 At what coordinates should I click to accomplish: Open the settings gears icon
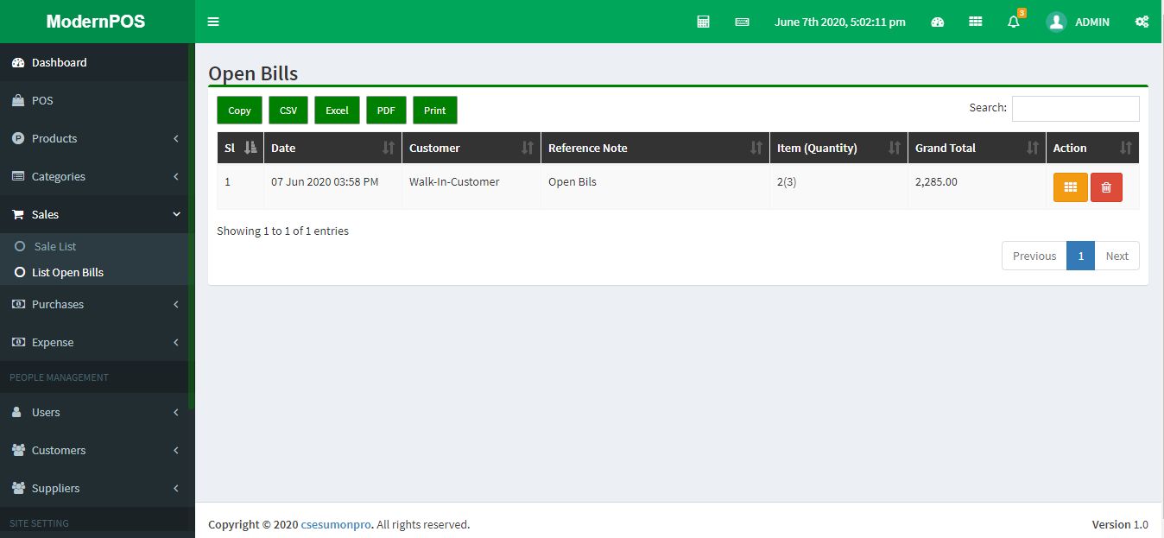coord(1142,22)
